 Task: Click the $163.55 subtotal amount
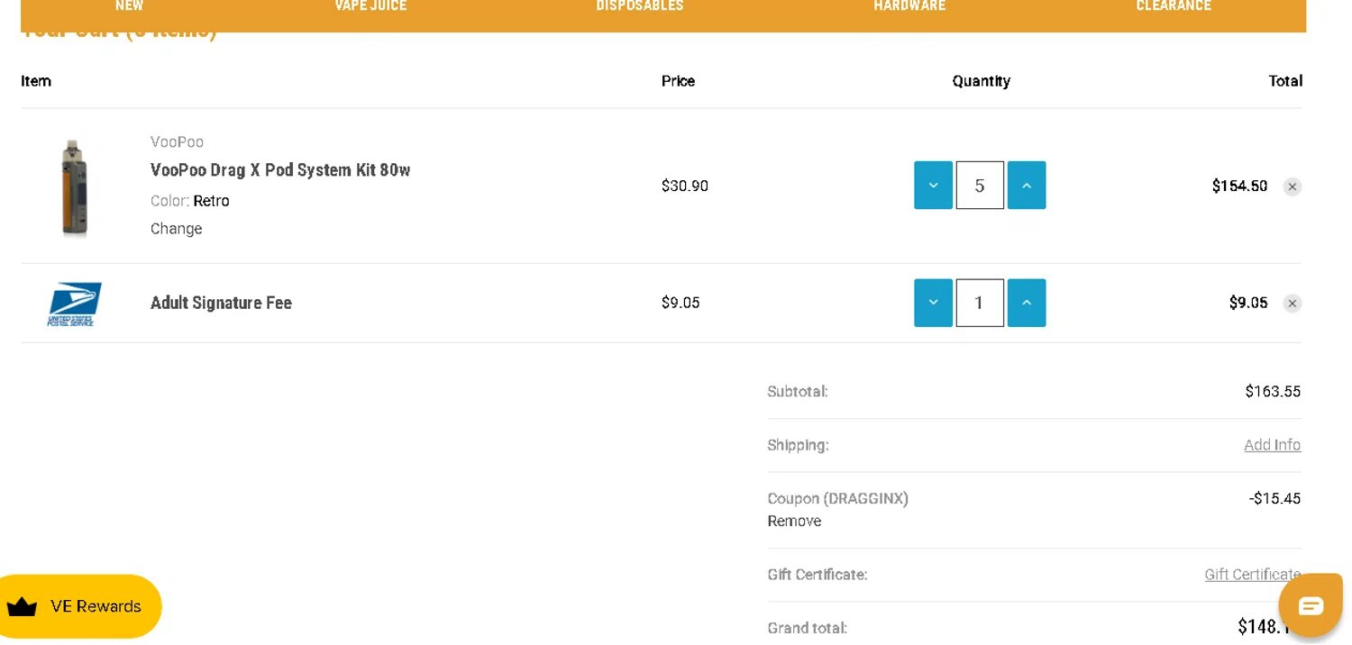(1273, 392)
